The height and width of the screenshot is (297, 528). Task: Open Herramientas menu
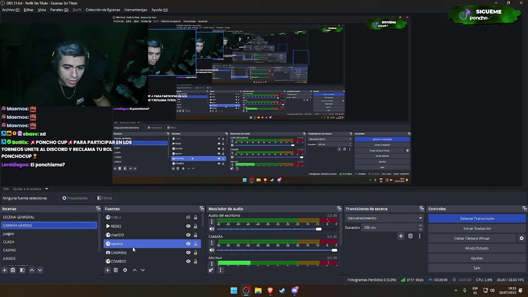(x=136, y=10)
